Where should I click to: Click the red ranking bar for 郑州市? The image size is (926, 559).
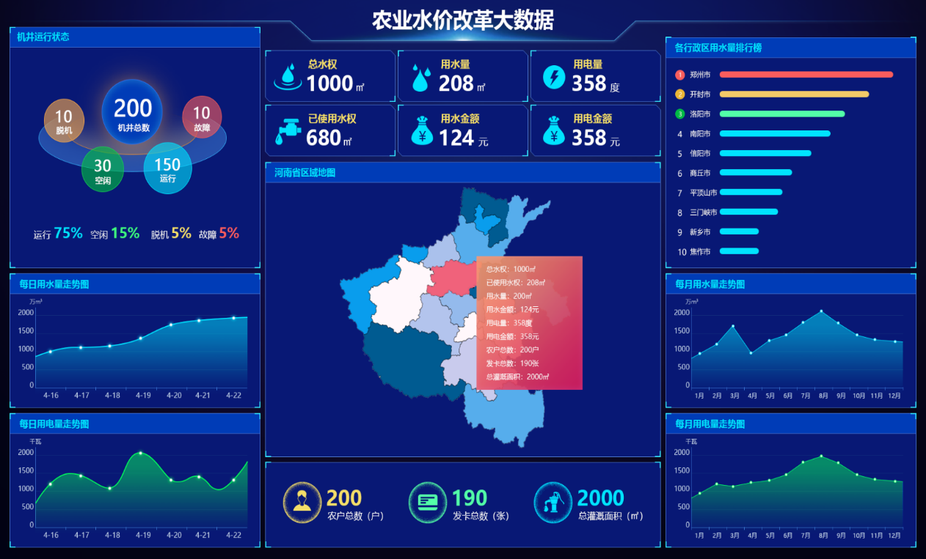(806, 74)
